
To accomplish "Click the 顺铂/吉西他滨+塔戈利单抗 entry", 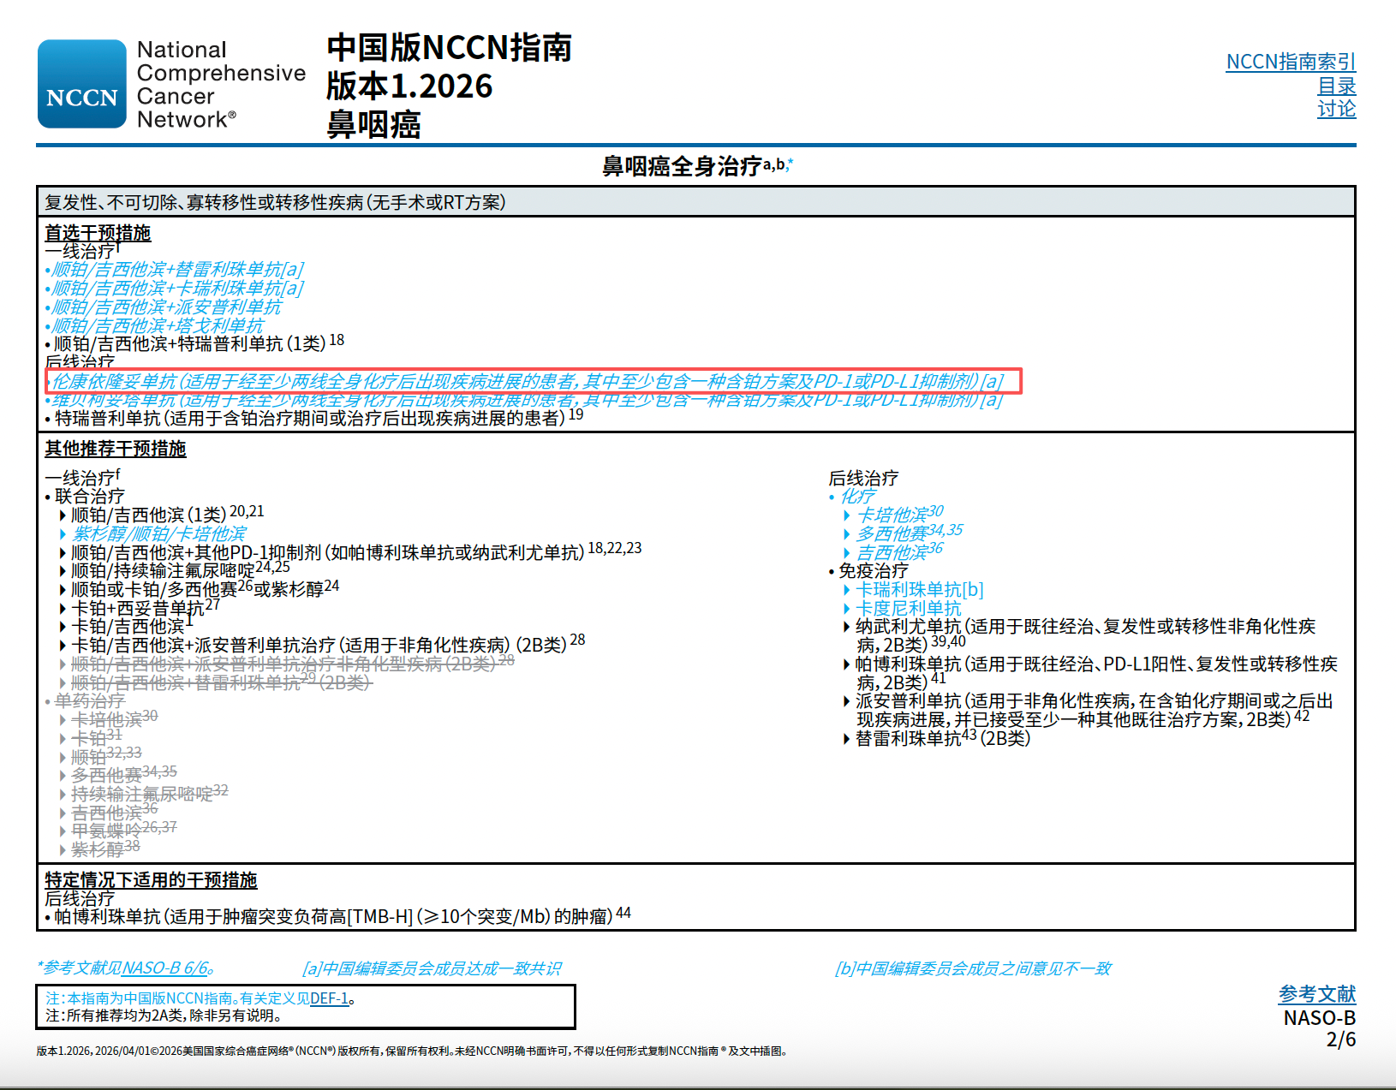I will (158, 326).
